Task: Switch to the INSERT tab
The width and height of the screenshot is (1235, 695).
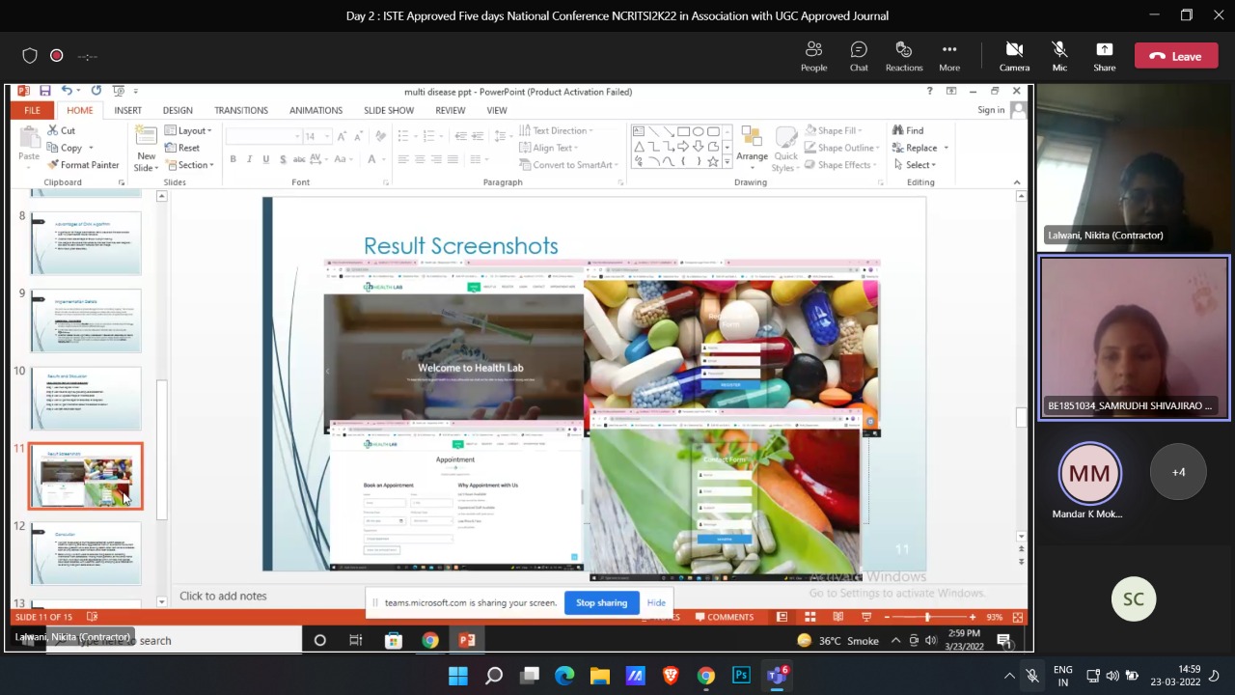Action: click(128, 110)
